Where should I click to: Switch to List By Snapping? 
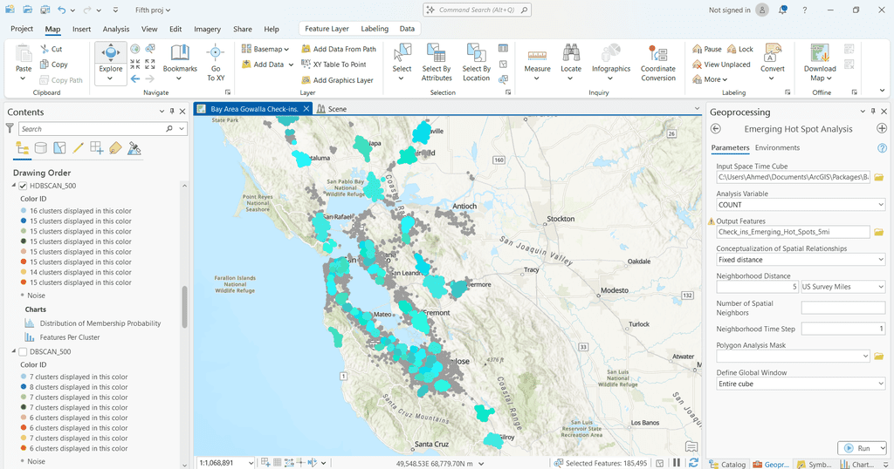pos(96,148)
